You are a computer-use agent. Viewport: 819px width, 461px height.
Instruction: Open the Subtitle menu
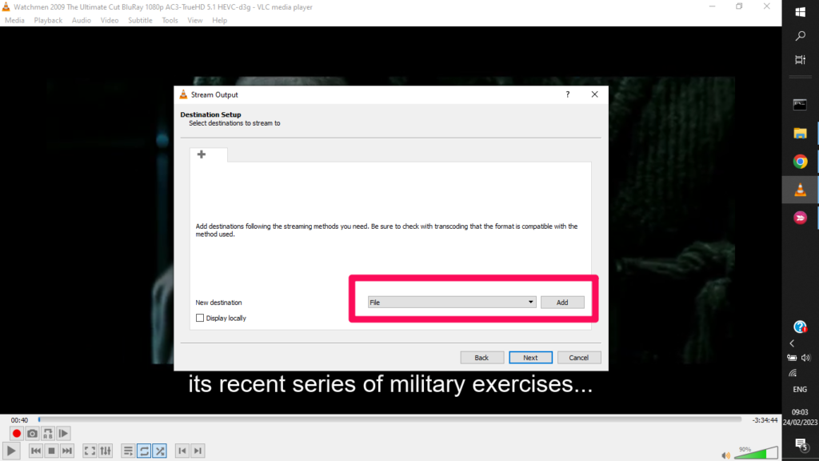(x=140, y=20)
